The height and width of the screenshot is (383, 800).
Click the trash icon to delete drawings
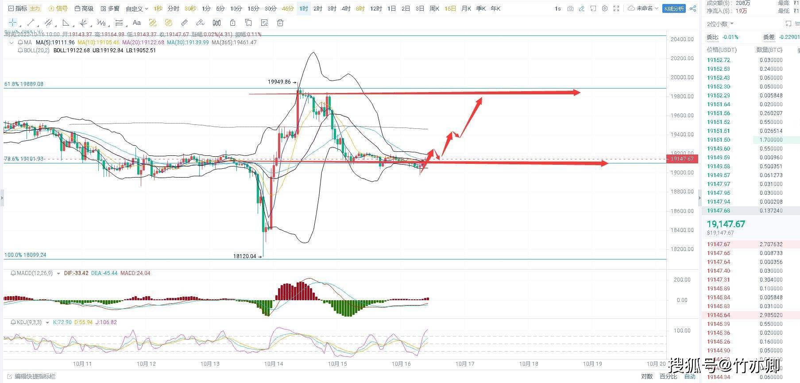280,23
